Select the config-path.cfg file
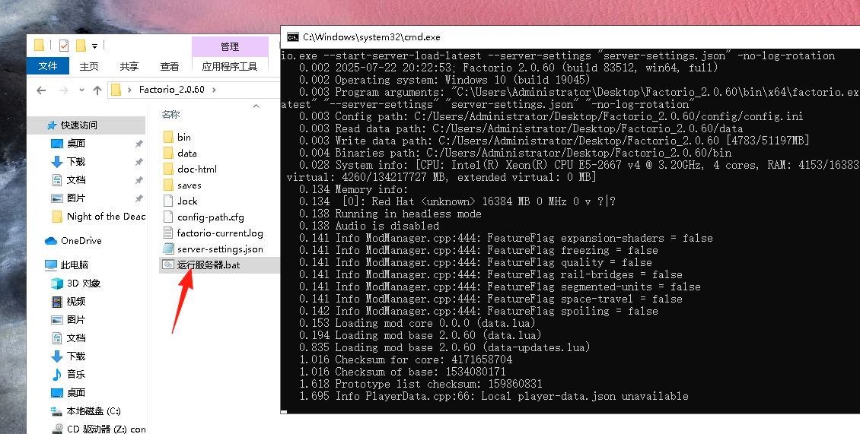This screenshot has width=860, height=434. tap(211, 217)
